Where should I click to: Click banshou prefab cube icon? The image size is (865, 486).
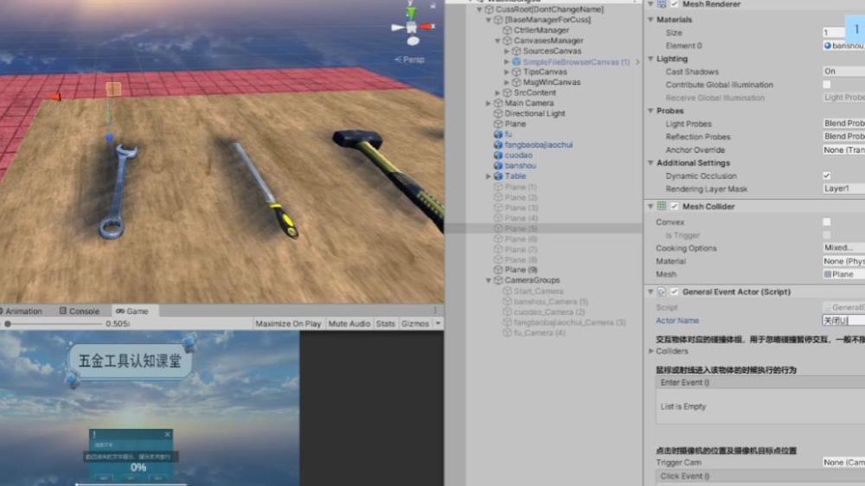click(497, 165)
